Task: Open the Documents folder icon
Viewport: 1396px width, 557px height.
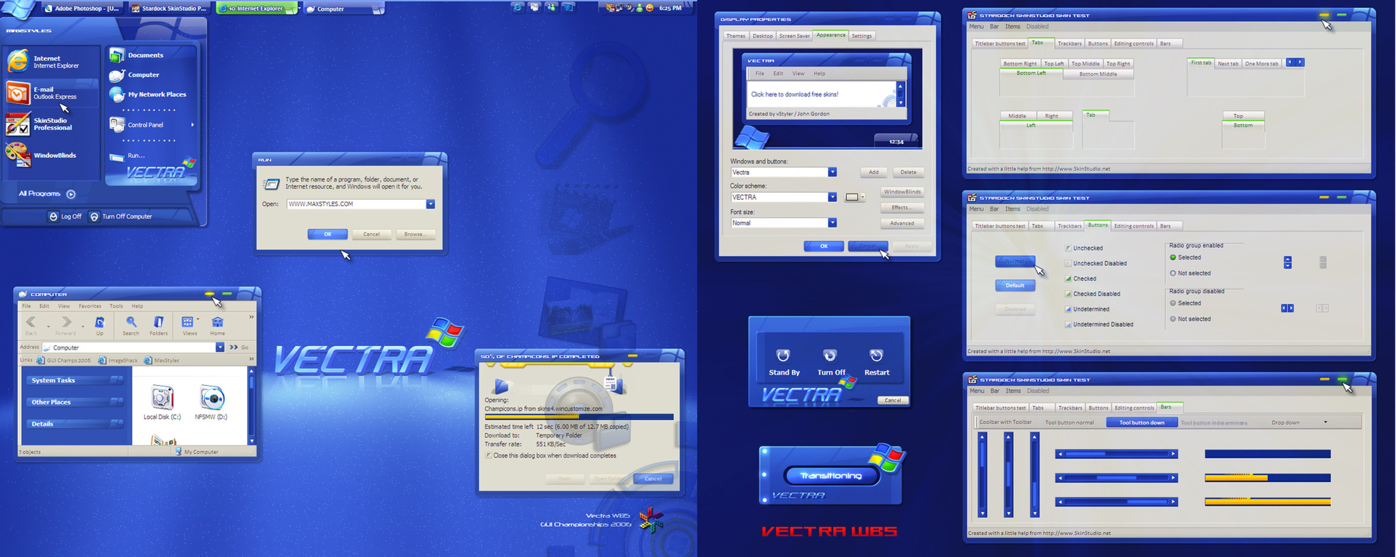Action: tap(116, 55)
